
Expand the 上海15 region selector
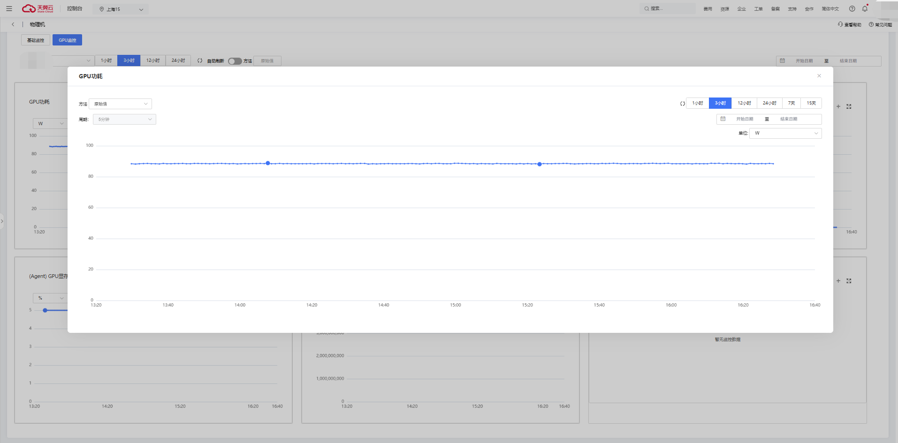click(x=121, y=9)
